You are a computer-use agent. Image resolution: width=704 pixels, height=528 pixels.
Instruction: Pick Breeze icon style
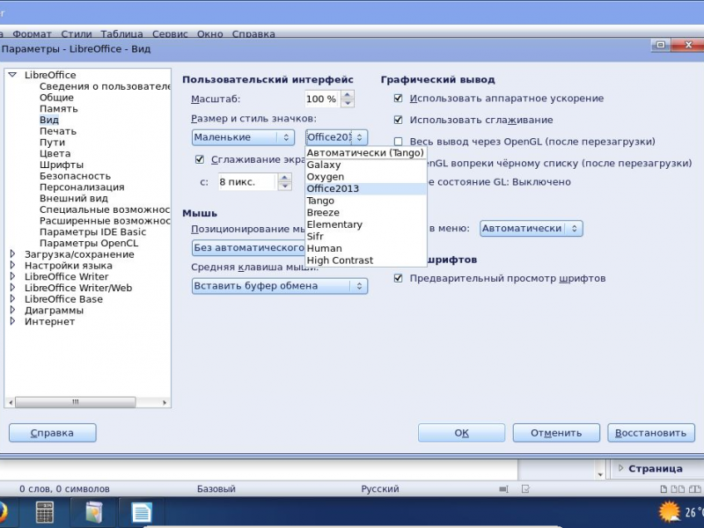[x=365, y=212]
